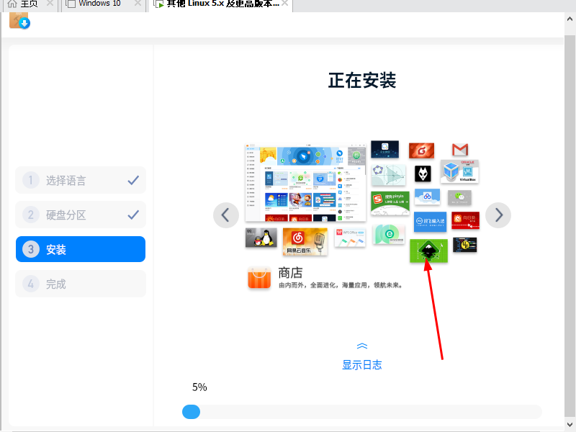Select the active step 3 安装
This screenshot has height=432, width=576.
tap(81, 249)
